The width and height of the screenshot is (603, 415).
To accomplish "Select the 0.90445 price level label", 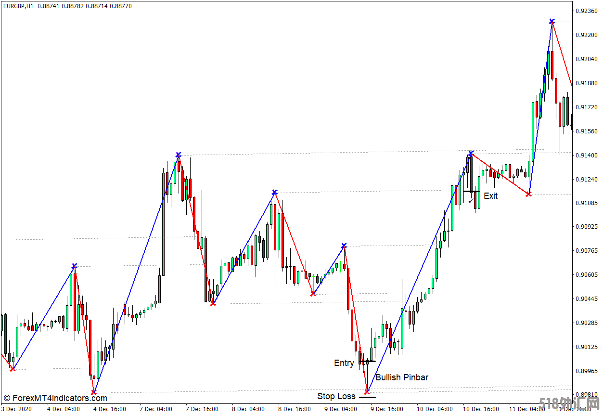I will [587, 299].
